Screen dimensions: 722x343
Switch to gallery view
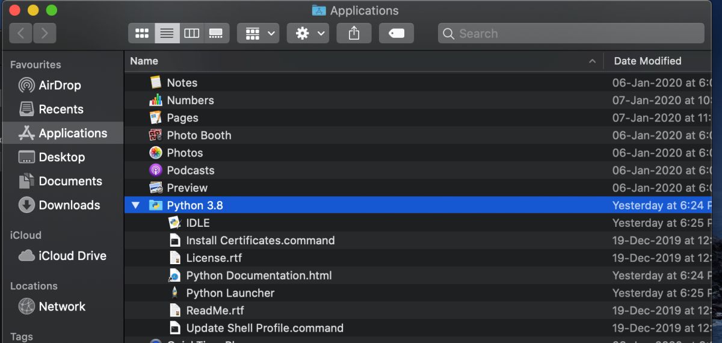point(216,33)
